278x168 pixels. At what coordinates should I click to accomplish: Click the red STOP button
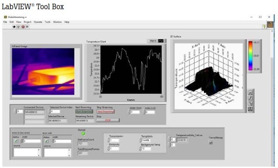pos(108,120)
